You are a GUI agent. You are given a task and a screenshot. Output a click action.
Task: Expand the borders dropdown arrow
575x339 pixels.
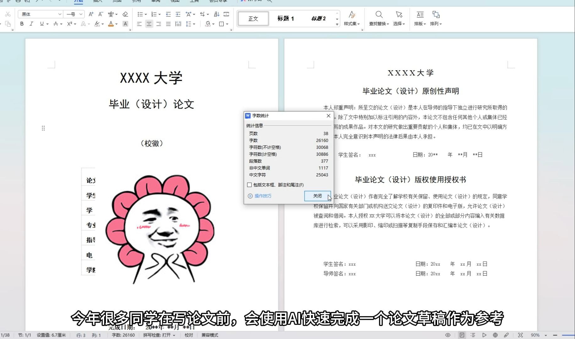coord(227,24)
